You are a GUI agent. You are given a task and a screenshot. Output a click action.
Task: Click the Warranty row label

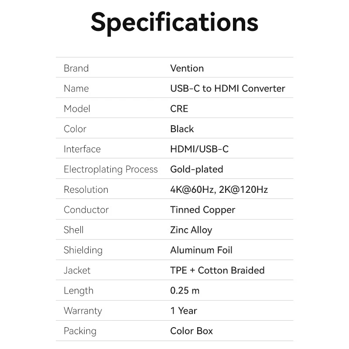(82, 311)
